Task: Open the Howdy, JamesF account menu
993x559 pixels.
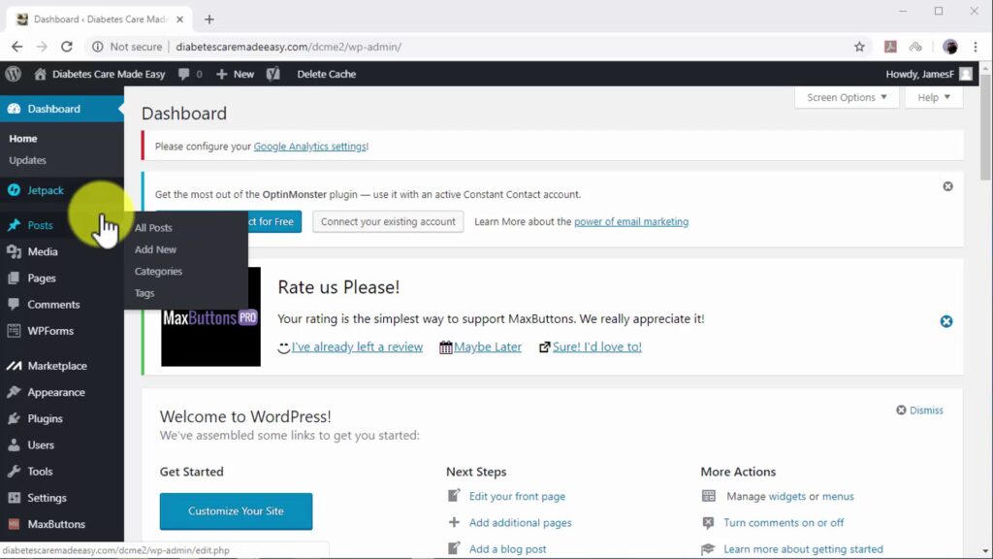Action: click(x=928, y=74)
